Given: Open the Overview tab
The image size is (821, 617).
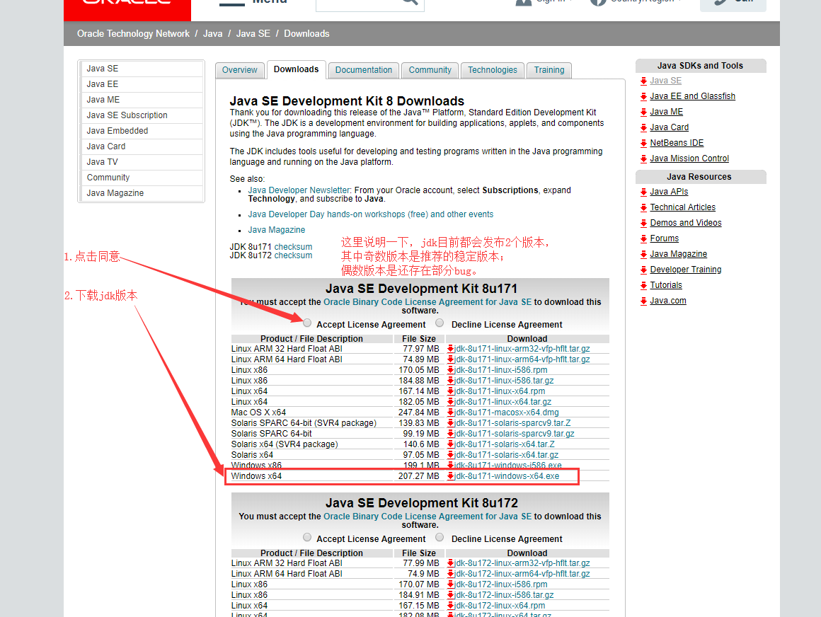Looking at the screenshot, I should pyautogui.click(x=240, y=70).
